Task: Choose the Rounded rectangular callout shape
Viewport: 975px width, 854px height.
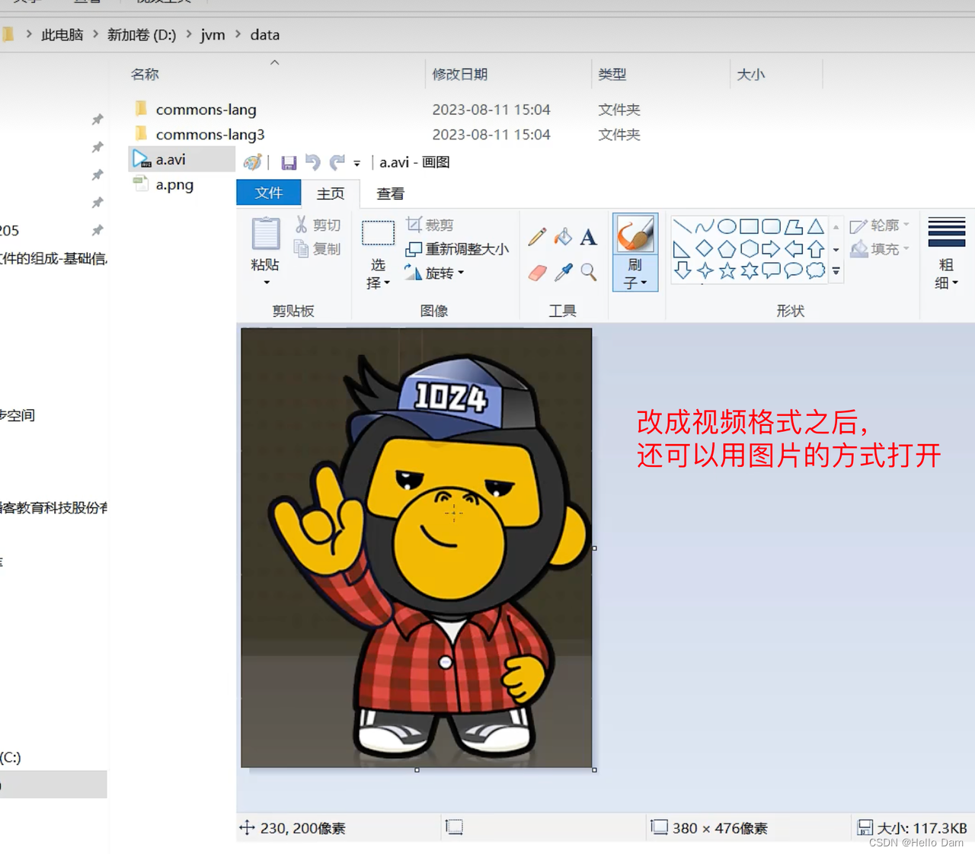Action: [771, 270]
